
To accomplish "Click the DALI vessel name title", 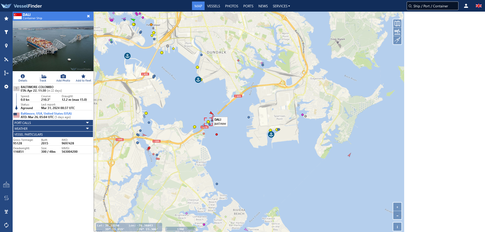I will (27, 15).
